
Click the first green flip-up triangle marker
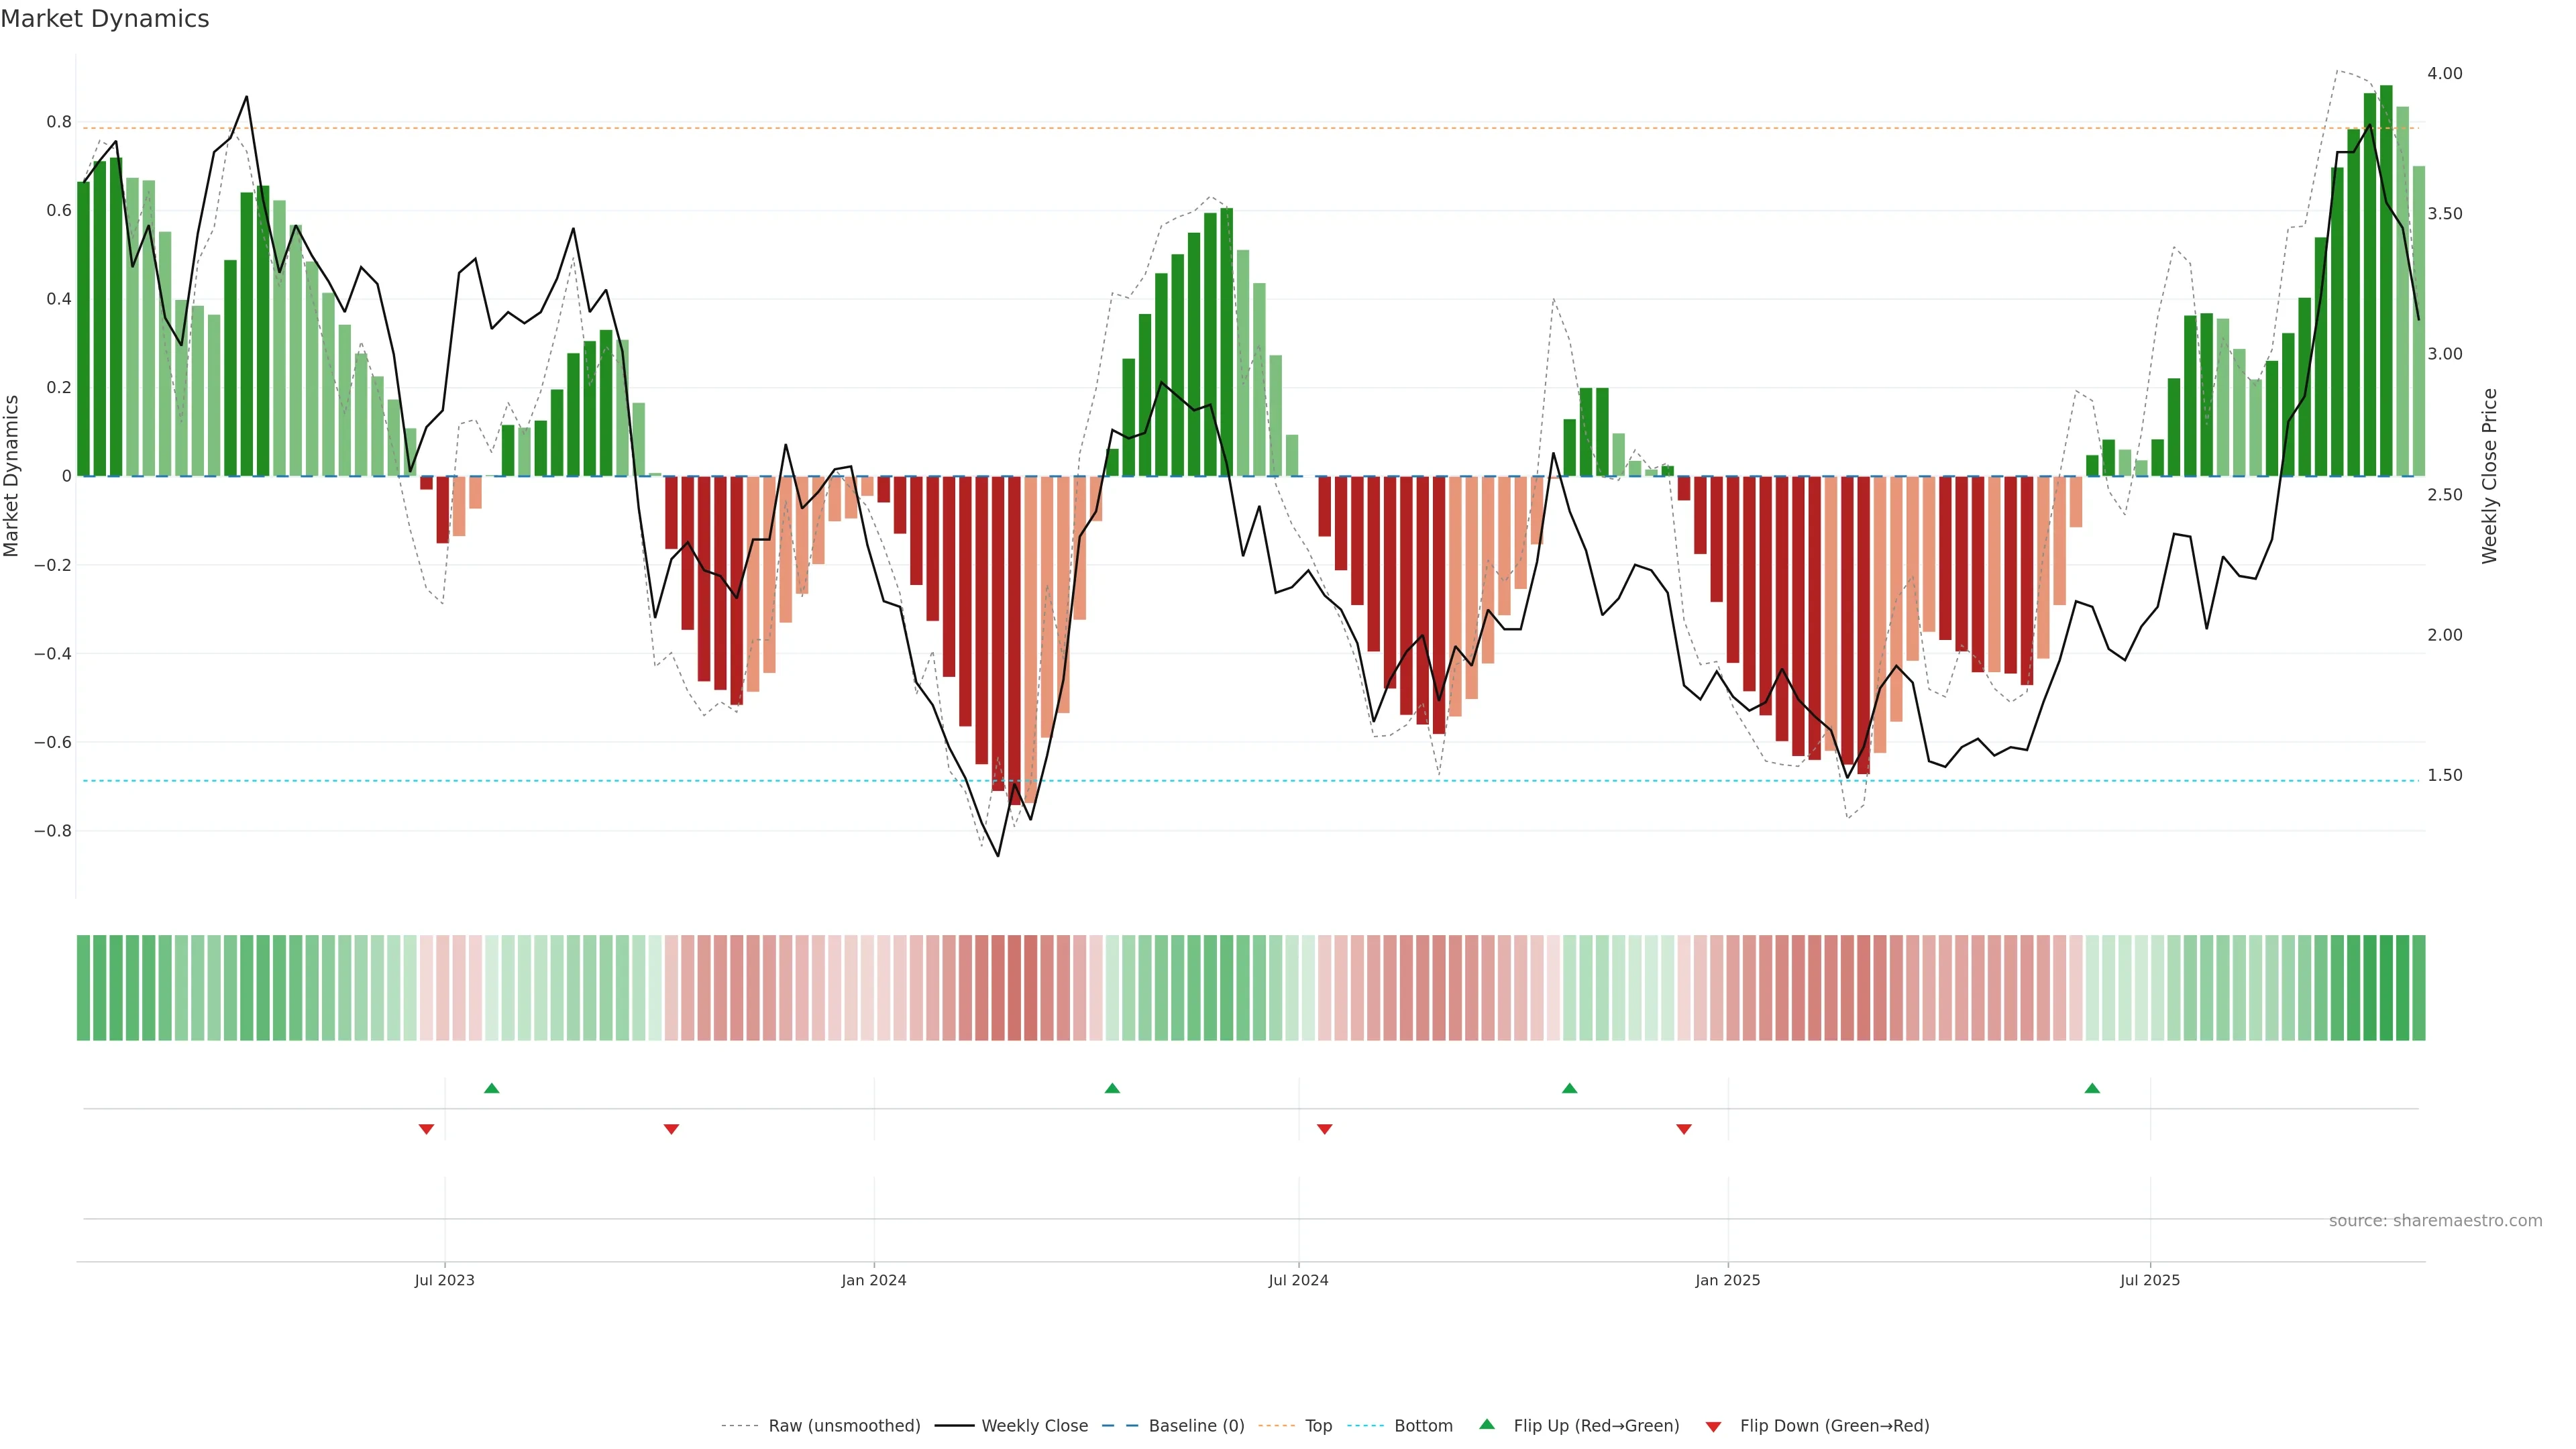point(491,1088)
